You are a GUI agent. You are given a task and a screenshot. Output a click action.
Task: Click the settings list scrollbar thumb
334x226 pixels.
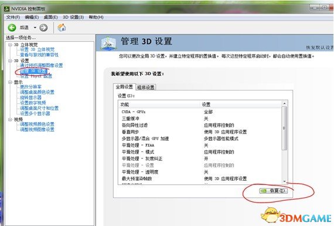click(x=284, y=128)
